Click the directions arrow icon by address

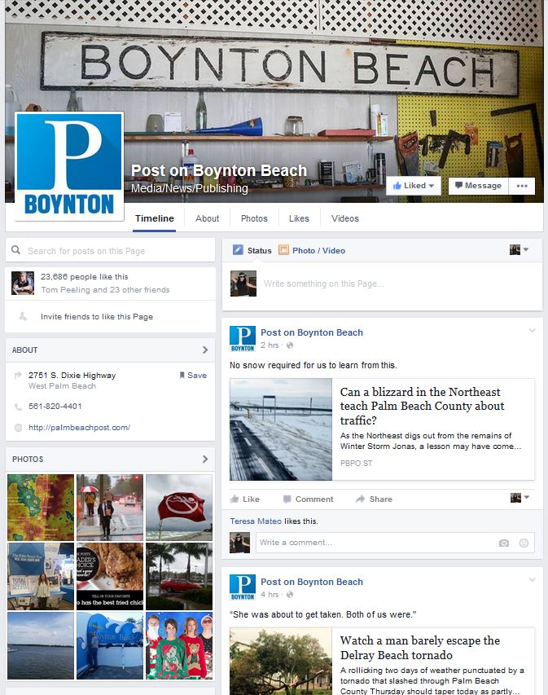click(18, 376)
